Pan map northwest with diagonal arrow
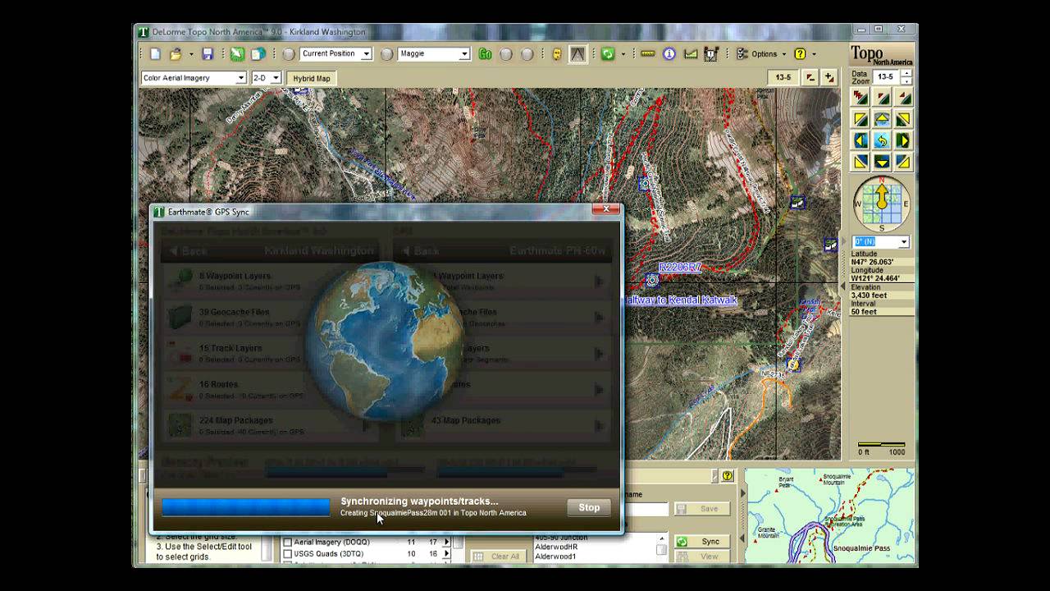The image size is (1050, 591). pos(861,119)
